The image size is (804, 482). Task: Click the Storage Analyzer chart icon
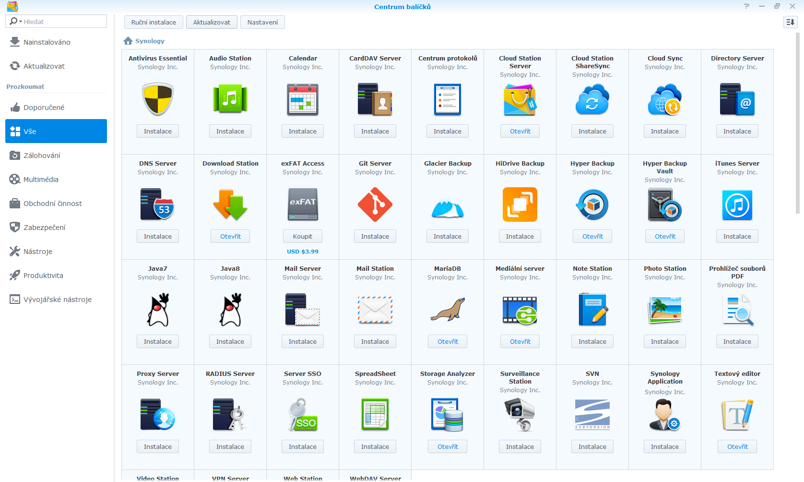448,415
